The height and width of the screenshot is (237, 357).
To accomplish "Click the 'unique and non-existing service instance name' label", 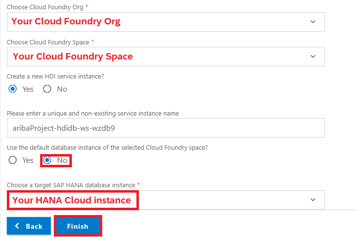I will pos(92,113).
